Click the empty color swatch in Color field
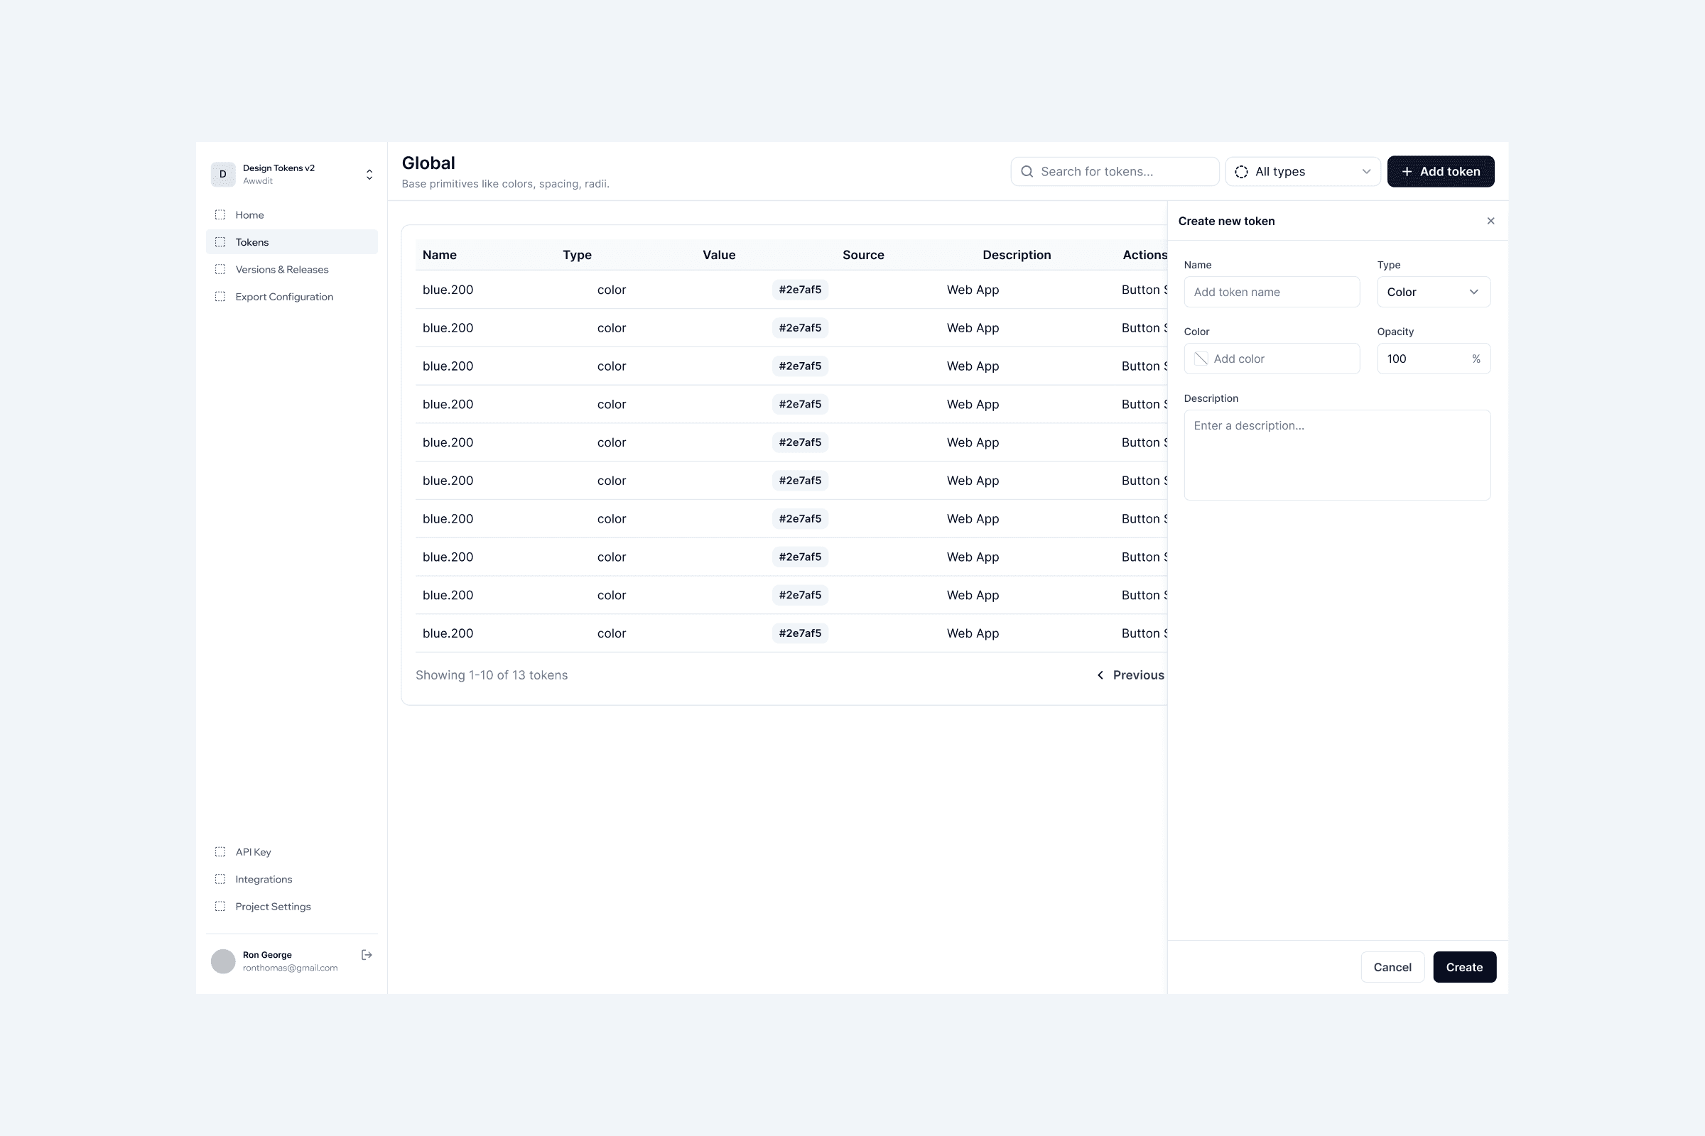Viewport: 1705px width, 1136px height. tap(1201, 359)
